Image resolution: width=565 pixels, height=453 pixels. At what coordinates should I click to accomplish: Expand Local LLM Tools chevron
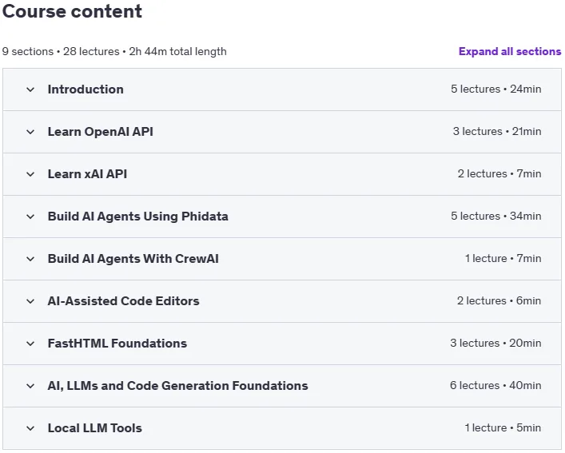(x=30, y=428)
